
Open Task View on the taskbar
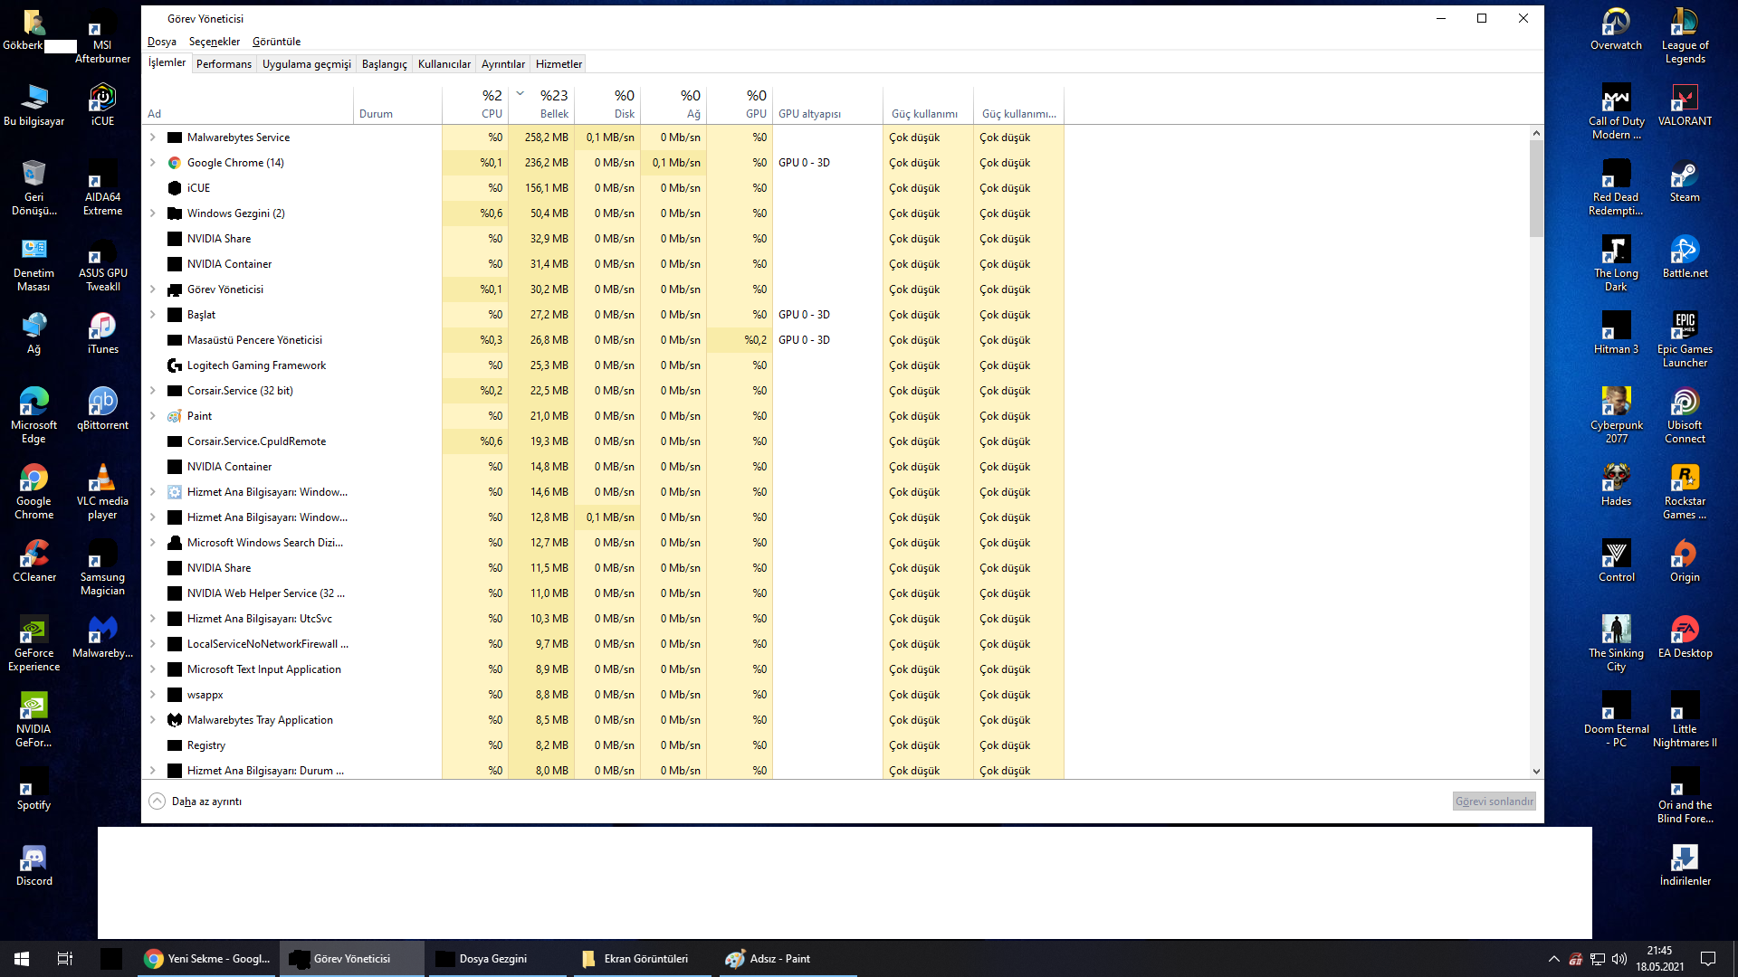(x=65, y=959)
